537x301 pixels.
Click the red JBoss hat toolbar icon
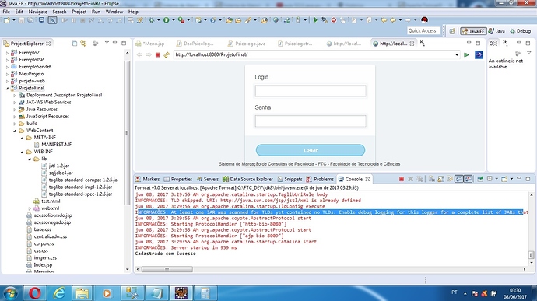(x=424, y=20)
